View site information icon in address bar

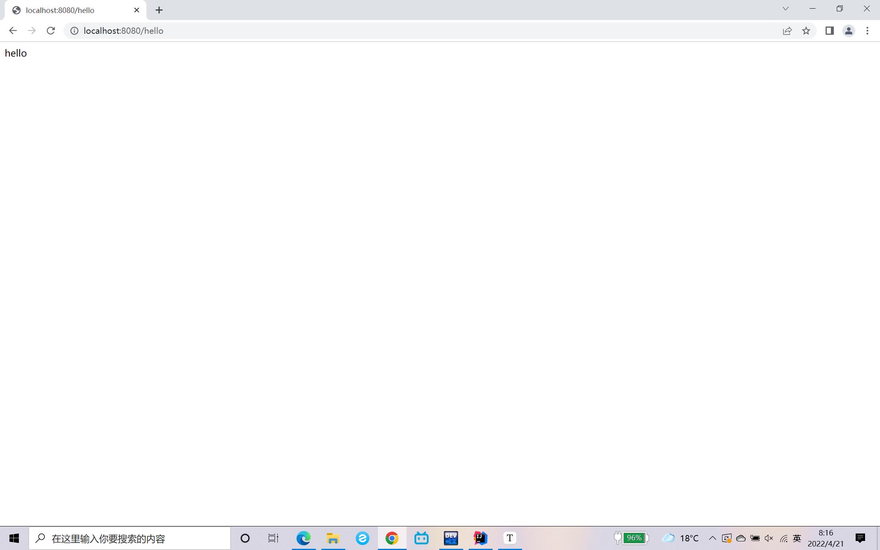(x=74, y=31)
